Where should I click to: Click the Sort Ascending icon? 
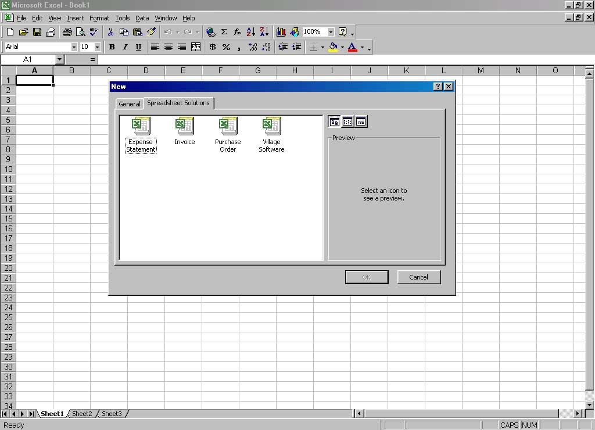tap(251, 32)
